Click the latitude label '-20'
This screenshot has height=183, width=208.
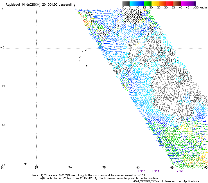pyautogui.click(x=3, y=165)
